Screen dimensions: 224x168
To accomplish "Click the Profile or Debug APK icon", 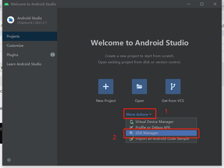I will 132,127.
